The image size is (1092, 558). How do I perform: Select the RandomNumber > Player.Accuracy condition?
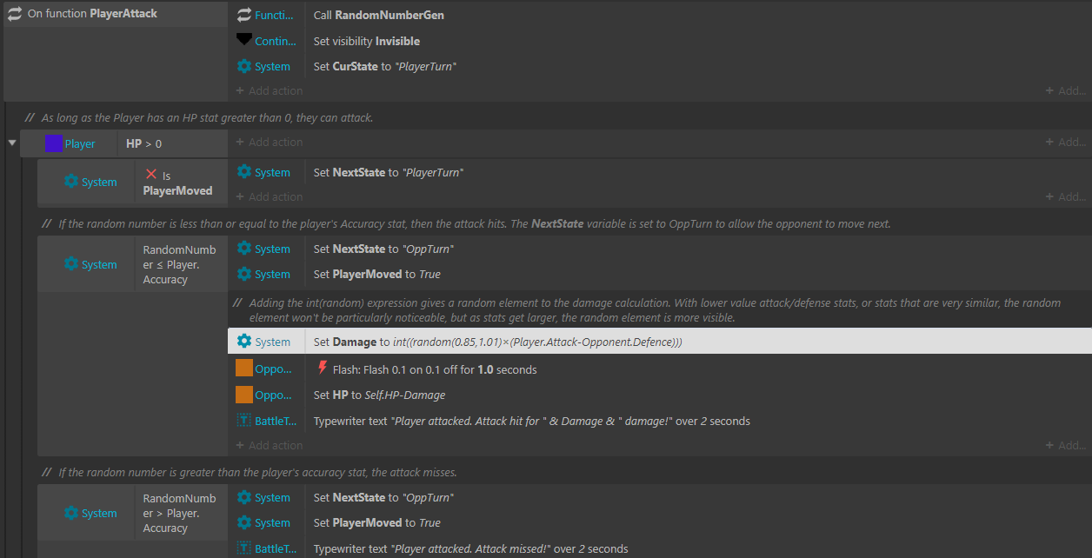coord(179,513)
